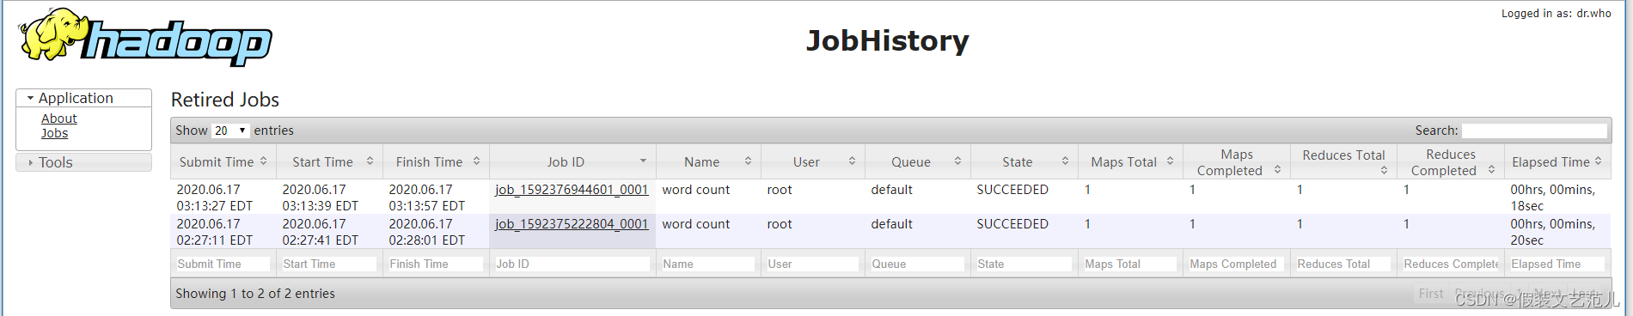Sort by State column
The width and height of the screenshot is (1633, 316).
pos(1024,161)
